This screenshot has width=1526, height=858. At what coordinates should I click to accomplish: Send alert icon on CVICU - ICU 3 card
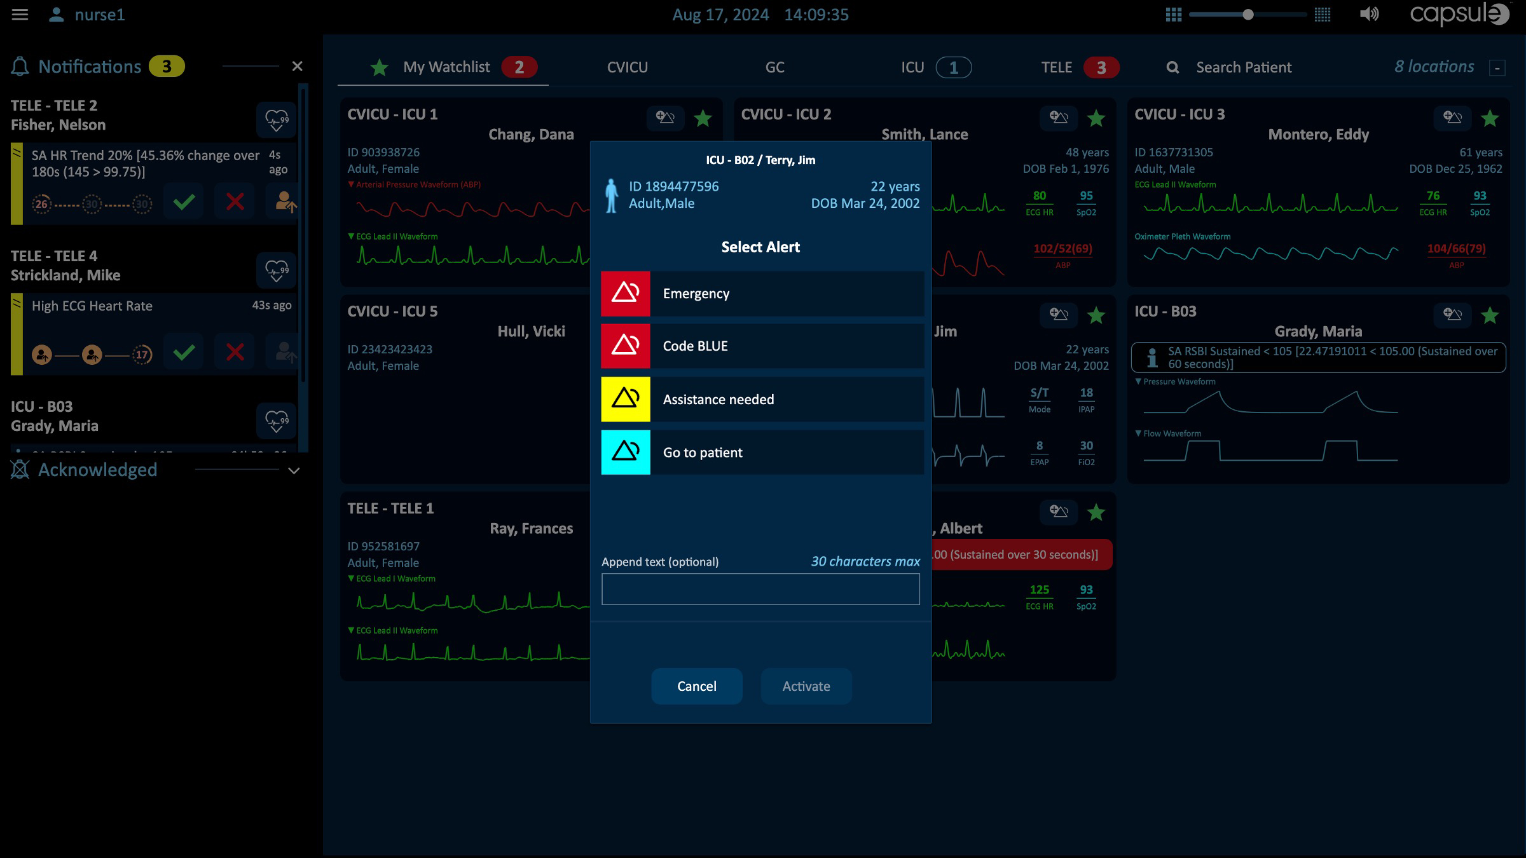pyautogui.click(x=1452, y=118)
